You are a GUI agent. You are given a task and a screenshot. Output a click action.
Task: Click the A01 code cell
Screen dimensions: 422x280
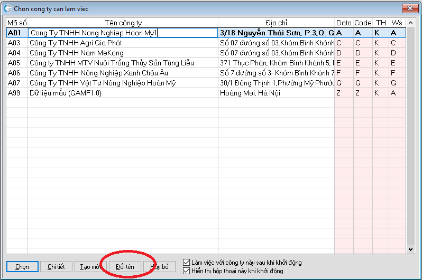tap(17, 33)
